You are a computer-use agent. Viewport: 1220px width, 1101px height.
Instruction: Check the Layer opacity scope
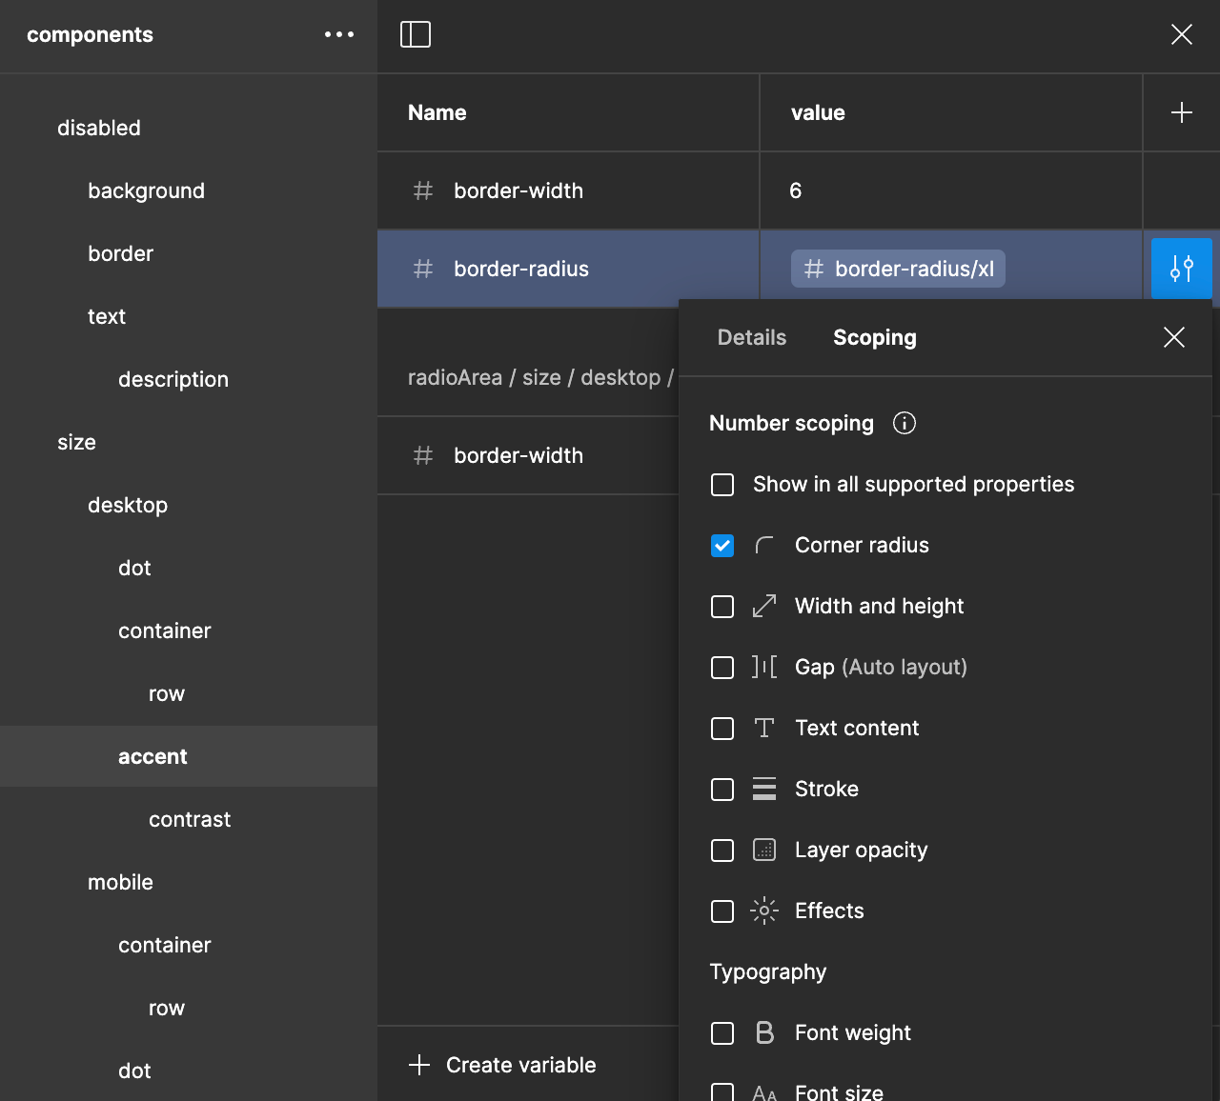click(x=722, y=851)
